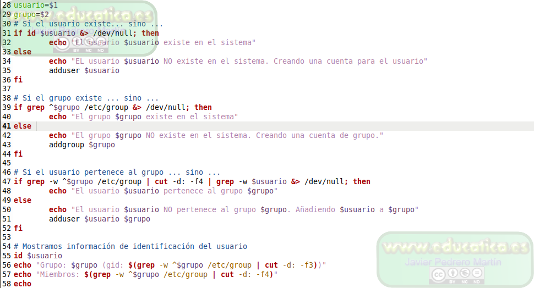534x288 pixels.
Task: Click the Javier Pedrero Martín author text
Action: click(x=453, y=262)
